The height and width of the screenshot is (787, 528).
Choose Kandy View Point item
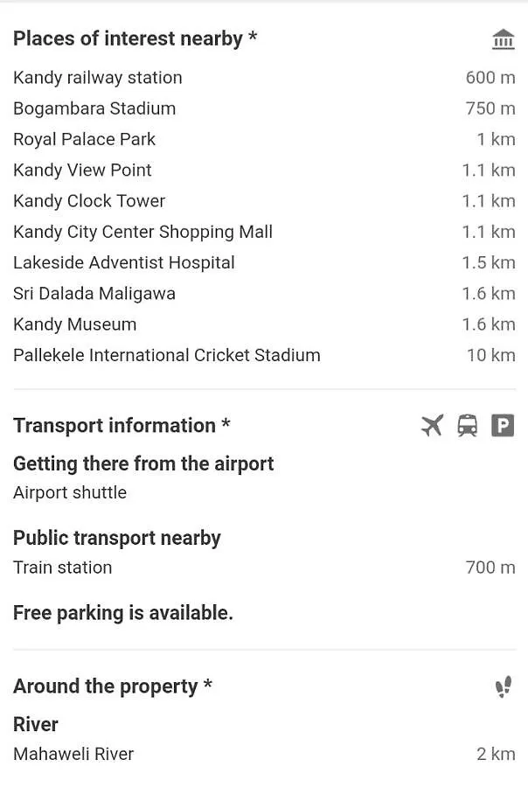pyautogui.click(x=264, y=171)
